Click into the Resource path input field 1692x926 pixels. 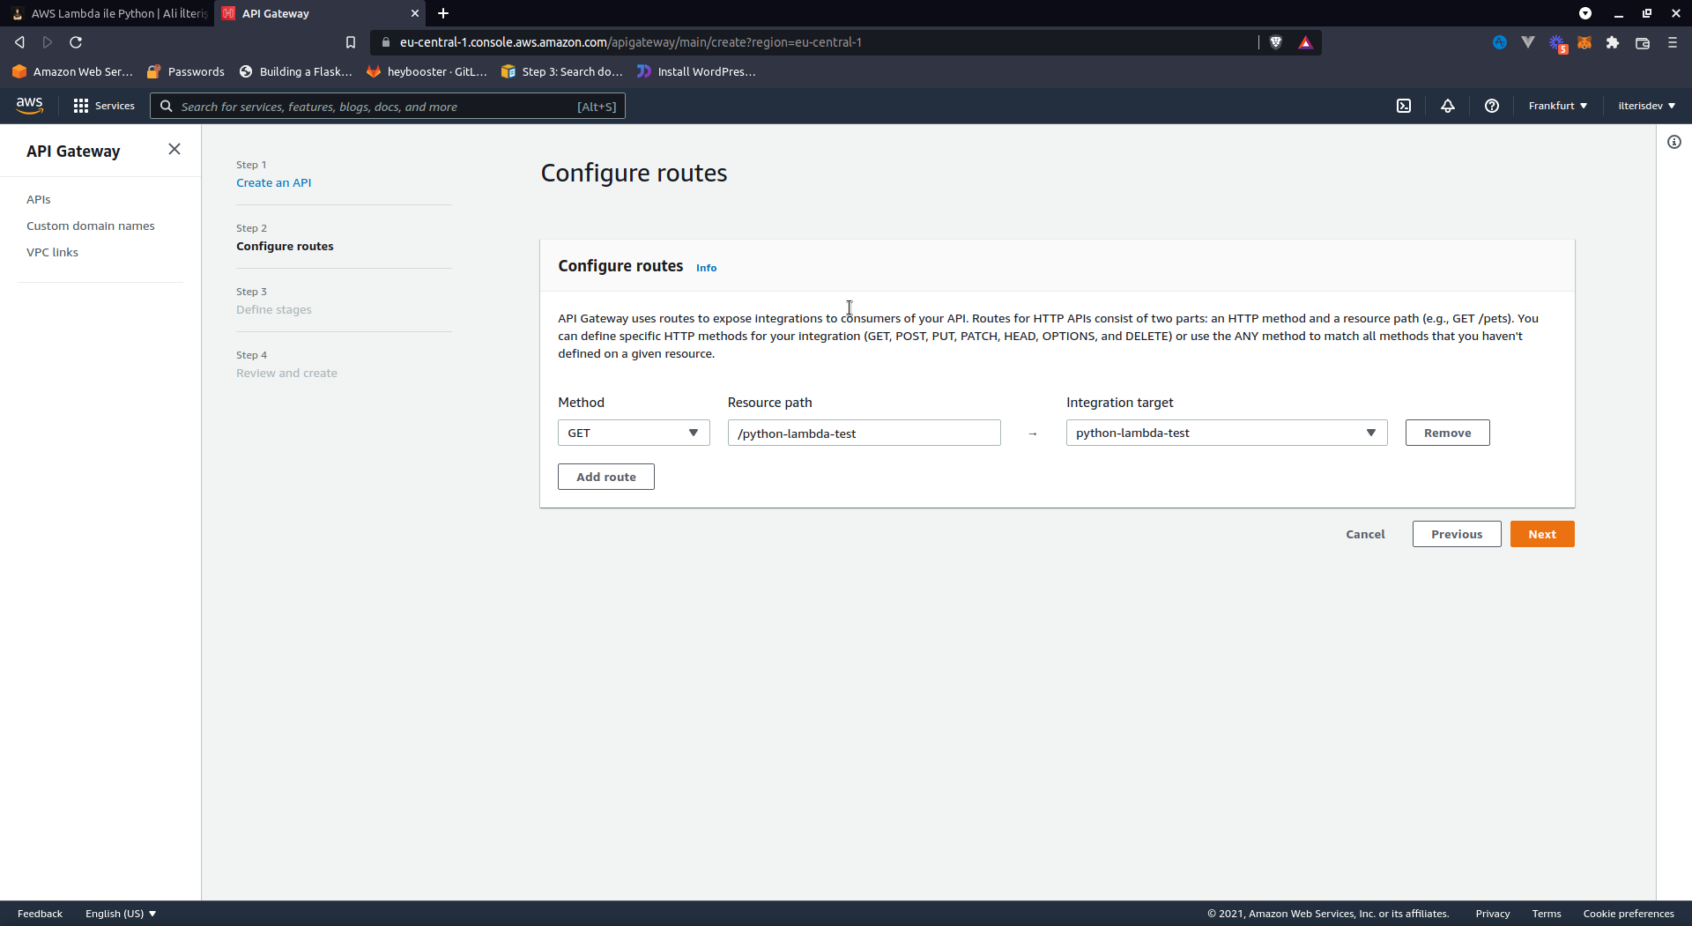tap(864, 433)
